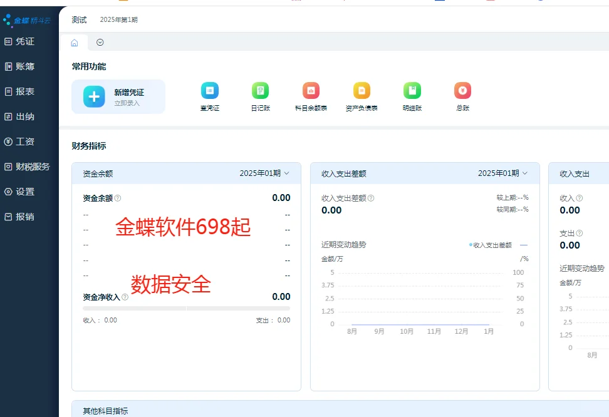The width and height of the screenshot is (609, 417).
Task: Toggle the 收入支出差额 chart legend
Action: click(491, 245)
